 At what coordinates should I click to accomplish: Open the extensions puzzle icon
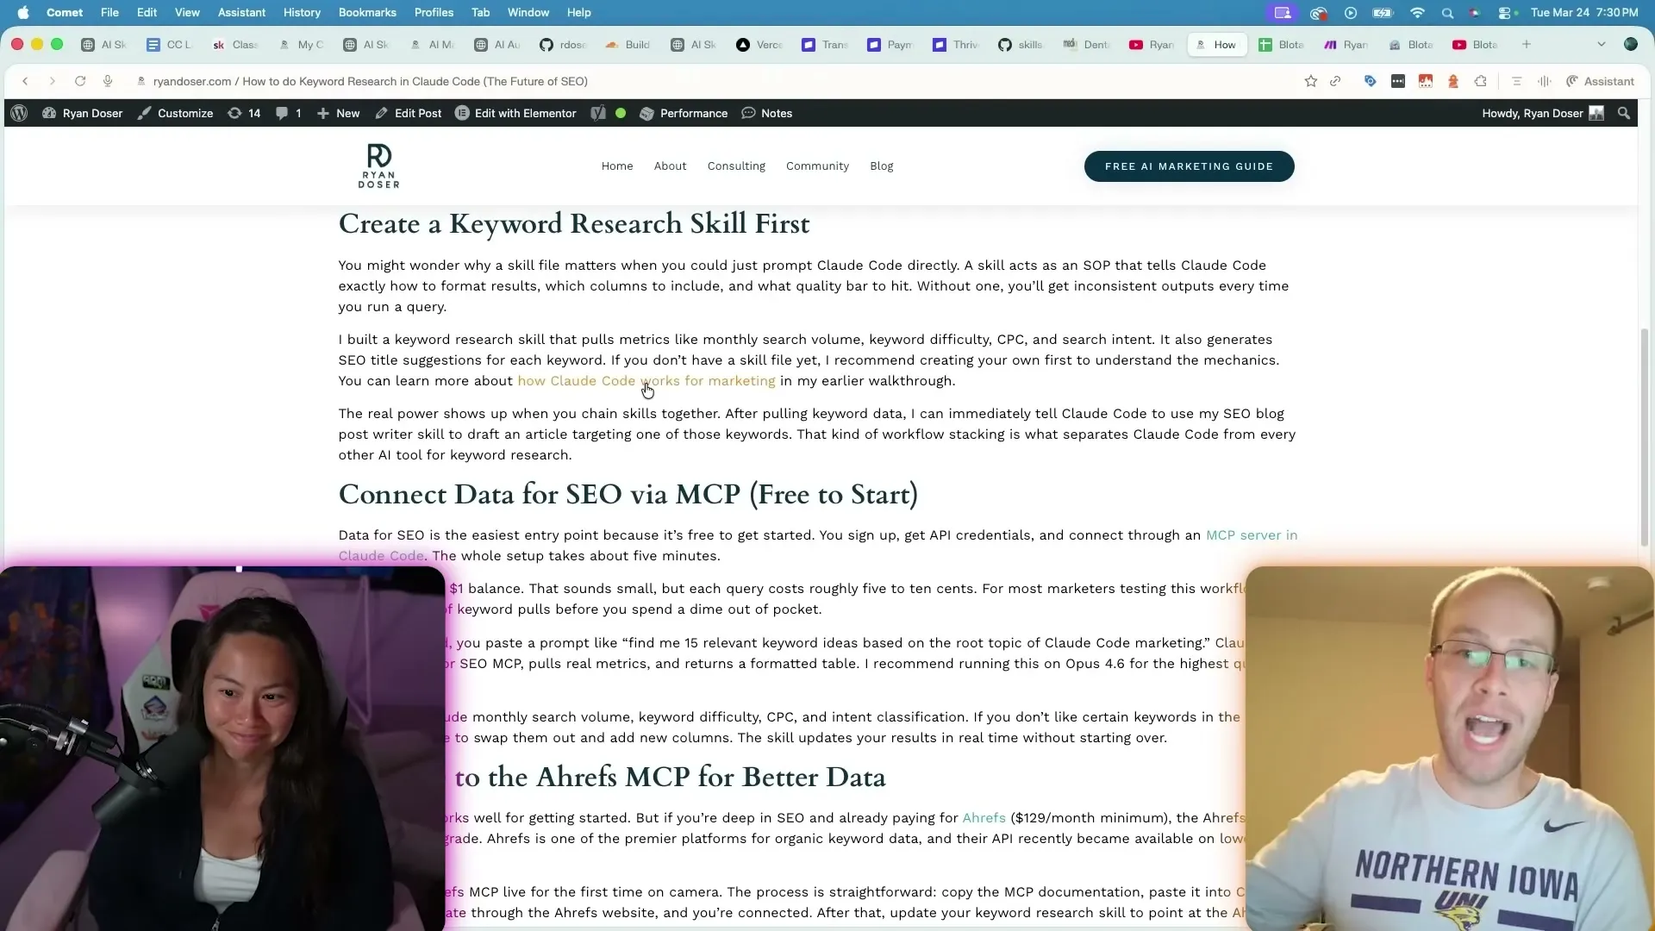click(1481, 81)
